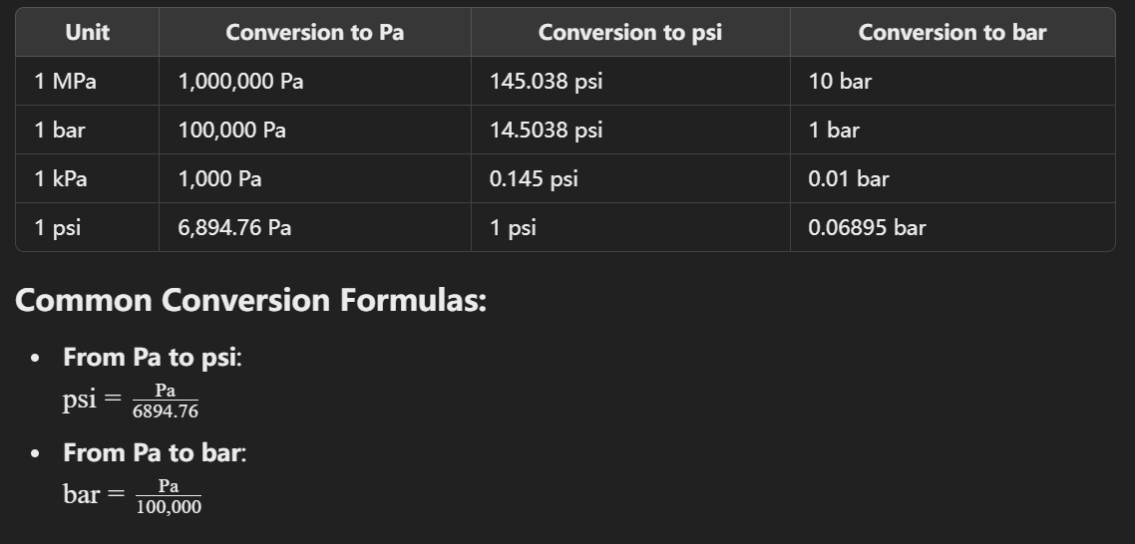Click the Unit column header
The height and width of the screenshot is (544, 1135).
[87, 32]
